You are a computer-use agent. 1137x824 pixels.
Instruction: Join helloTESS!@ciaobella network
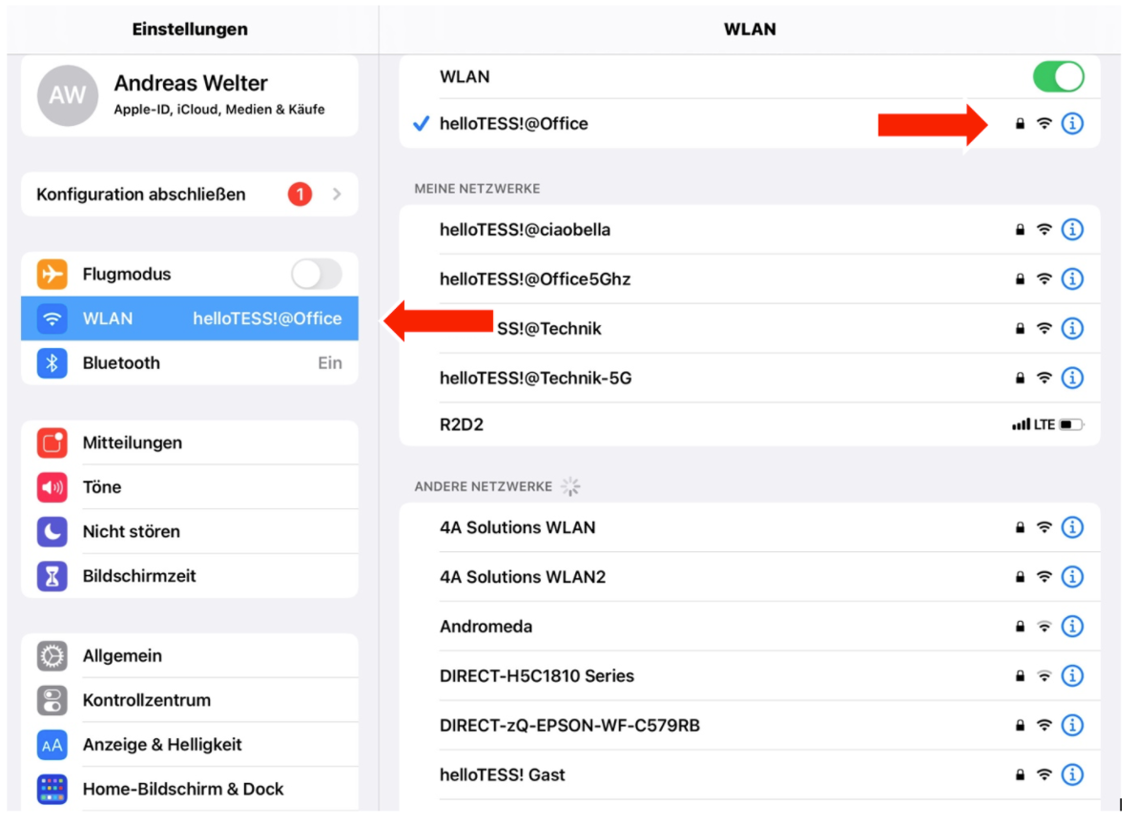pyautogui.click(x=750, y=230)
